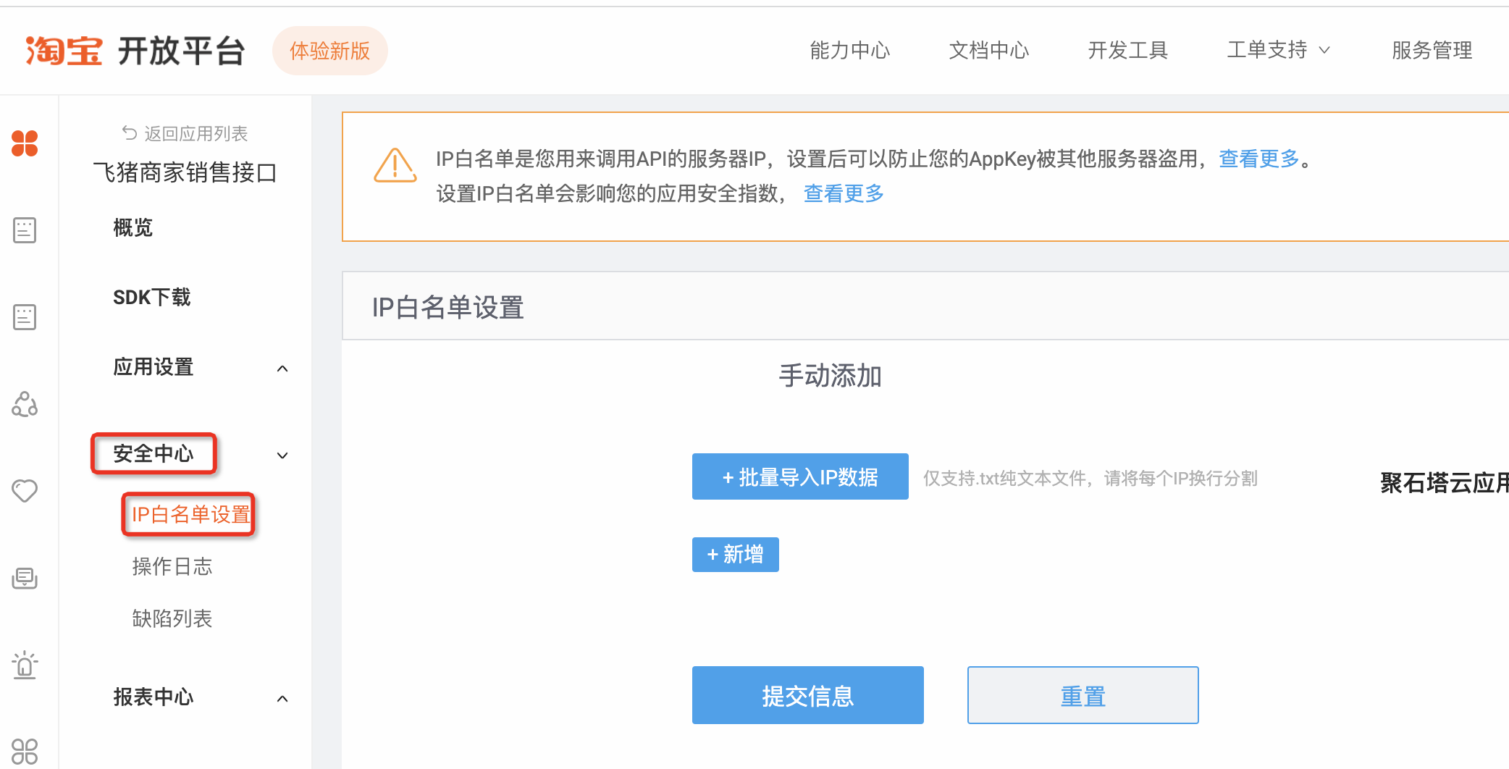1509x769 pixels.
Task: Click the alarm siren sidebar icon
Action: 25,665
